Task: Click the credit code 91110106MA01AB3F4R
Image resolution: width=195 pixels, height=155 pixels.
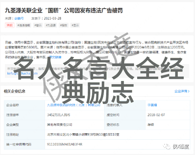Action: tap(65, 144)
